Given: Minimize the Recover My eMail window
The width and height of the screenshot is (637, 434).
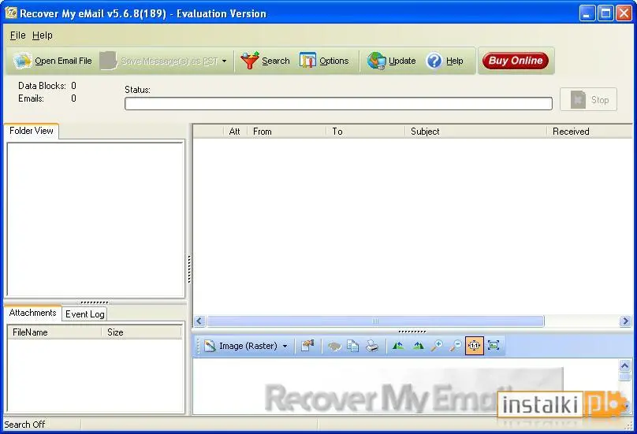Looking at the screenshot, I should tap(587, 13).
